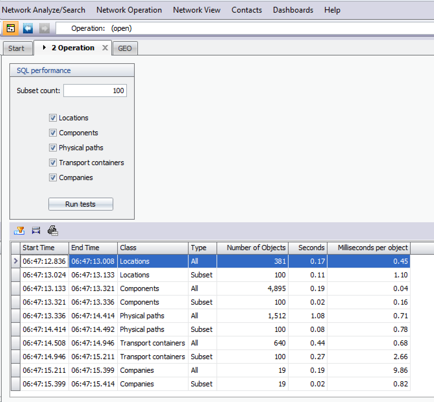This screenshot has width=434, height=402.
Task: Select the seconds cell showing 1.08
Action: (x=308, y=316)
